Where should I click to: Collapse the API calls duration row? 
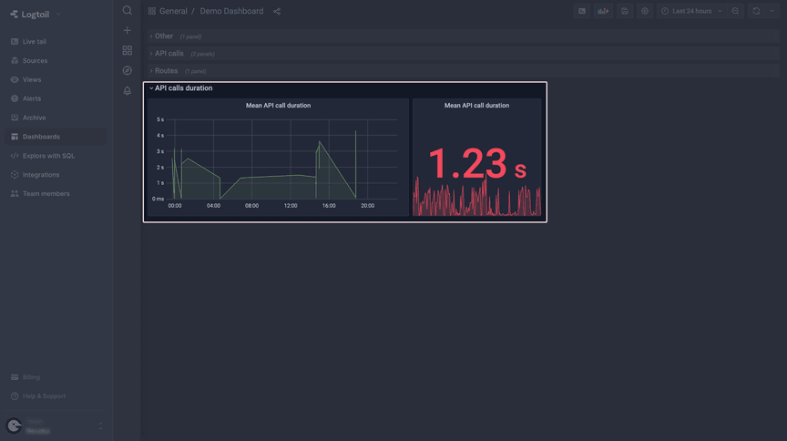pyautogui.click(x=180, y=87)
